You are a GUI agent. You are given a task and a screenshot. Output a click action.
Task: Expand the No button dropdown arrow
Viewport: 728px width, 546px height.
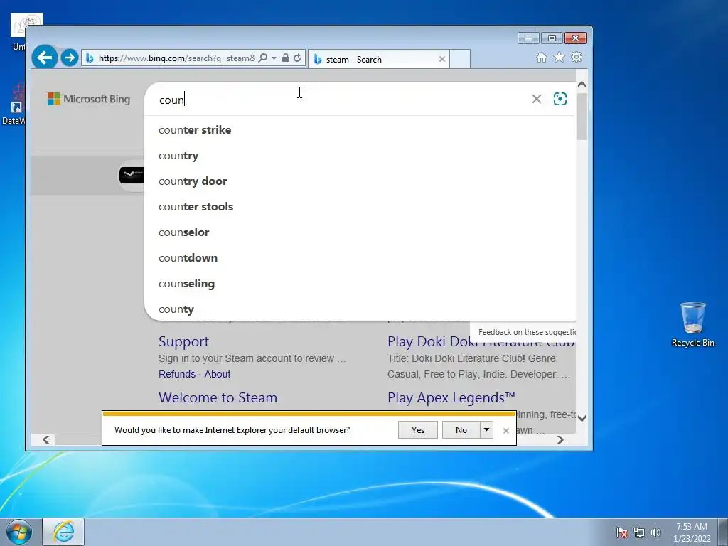(x=486, y=430)
